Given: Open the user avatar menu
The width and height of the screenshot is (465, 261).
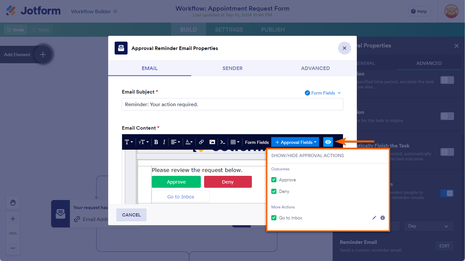Looking at the screenshot, I should [451, 11].
